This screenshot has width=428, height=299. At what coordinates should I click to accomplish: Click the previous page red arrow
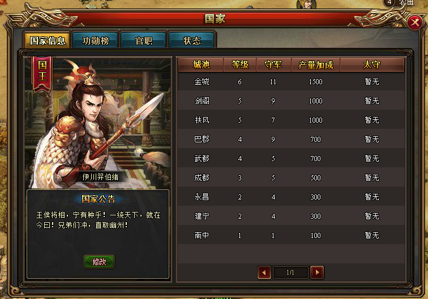(264, 272)
